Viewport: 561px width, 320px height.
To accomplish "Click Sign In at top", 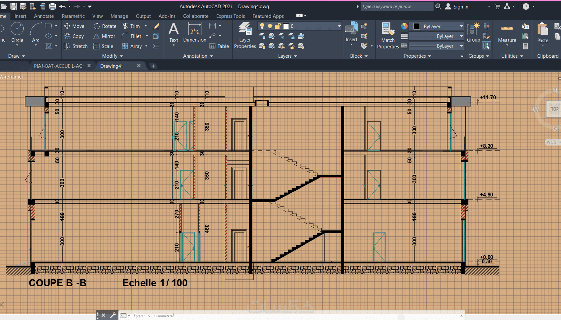I will [460, 7].
